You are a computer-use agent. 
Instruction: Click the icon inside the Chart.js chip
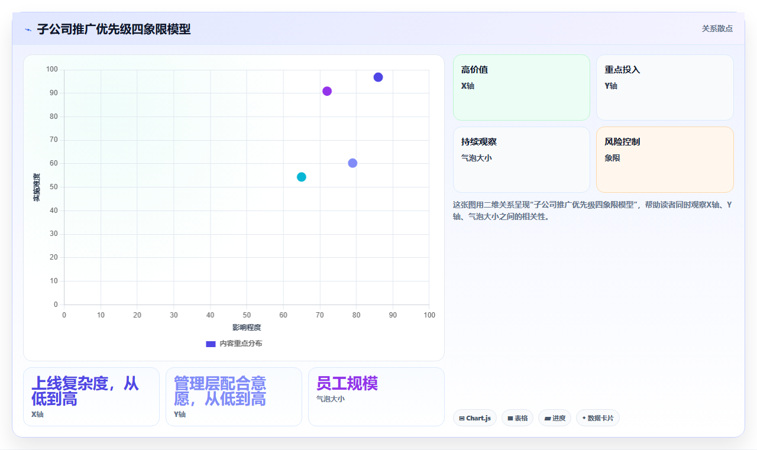click(462, 419)
